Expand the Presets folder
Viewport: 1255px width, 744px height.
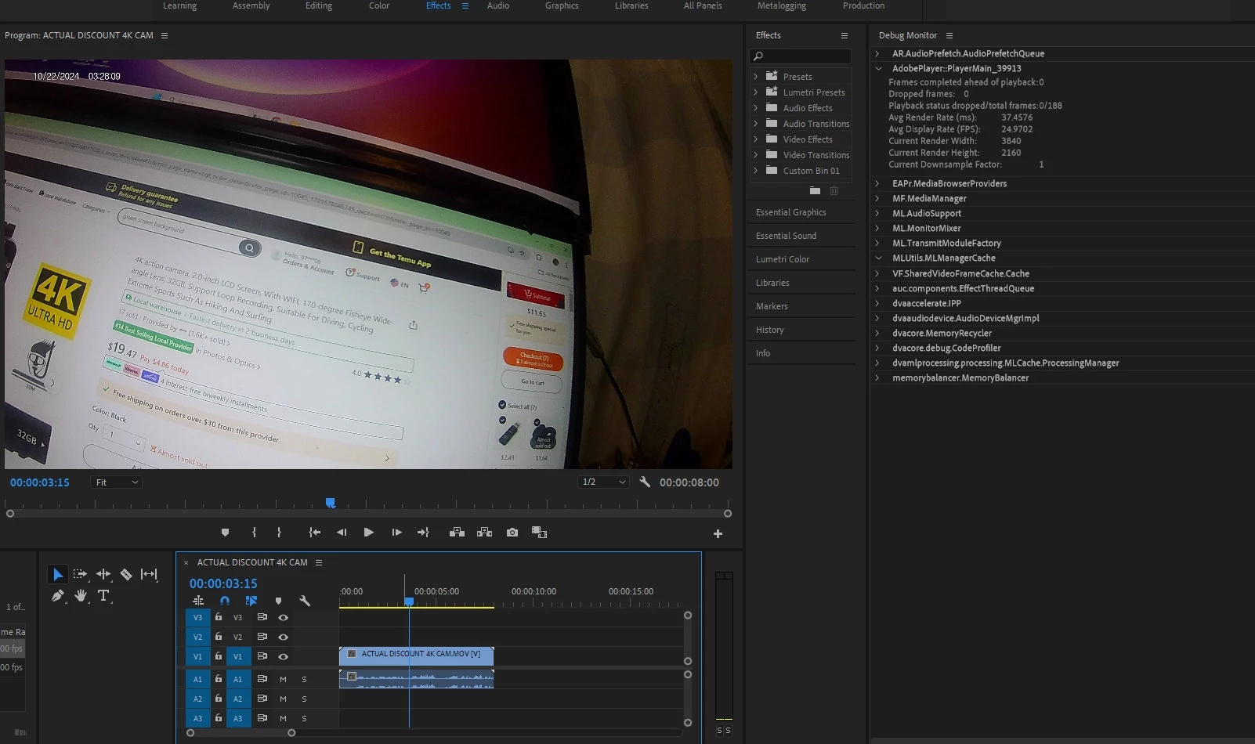(756, 77)
